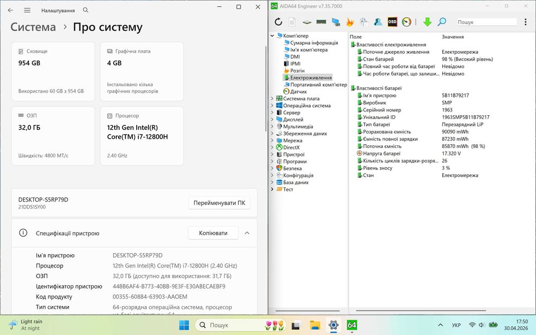Click the info icon beside Специфікації пристрою

tap(23, 233)
